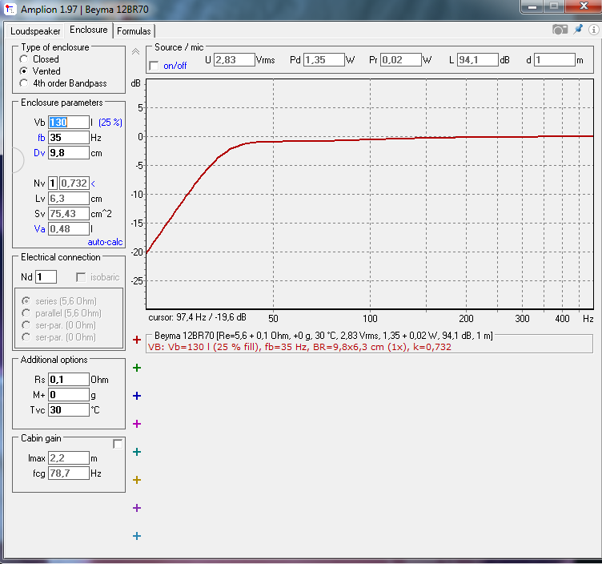Add a curve with the dark blue plus icon
This screenshot has width=602, height=564.
(x=137, y=396)
